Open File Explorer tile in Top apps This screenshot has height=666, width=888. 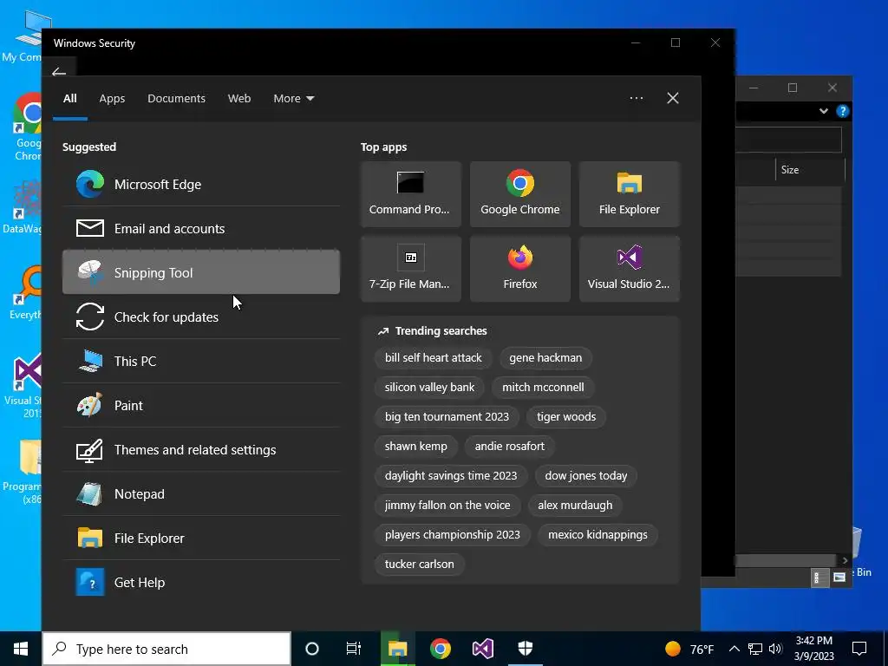click(630, 193)
